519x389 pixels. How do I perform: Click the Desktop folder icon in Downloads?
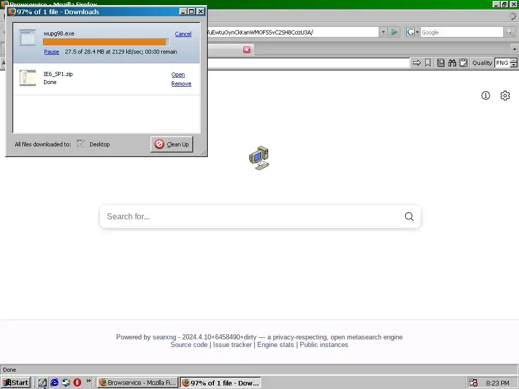click(81, 143)
